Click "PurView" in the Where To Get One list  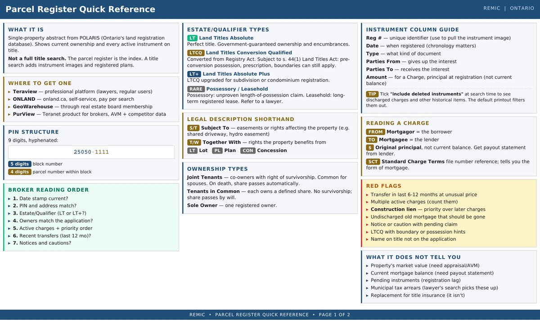click(24, 114)
